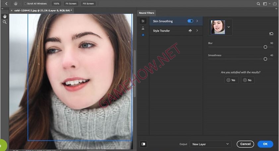Go back with the left arrow icon
Viewport: 279px width, 151px height.
click(6, 4)
